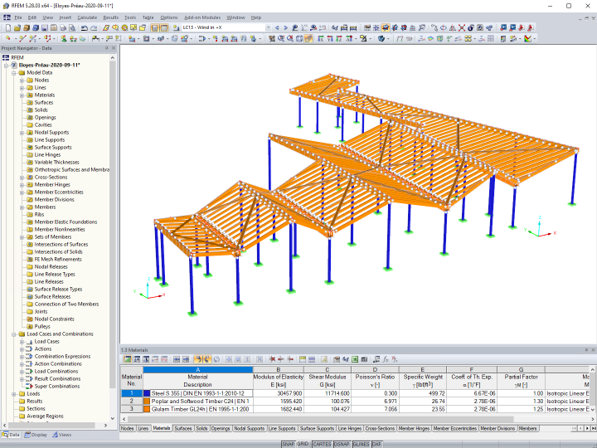
Task: Toggle CARTES in the status bar
Action: point(322,444)
